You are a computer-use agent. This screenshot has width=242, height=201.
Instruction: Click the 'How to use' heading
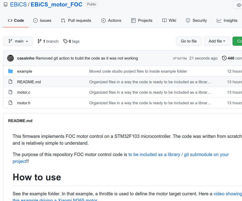click(37, 177)
